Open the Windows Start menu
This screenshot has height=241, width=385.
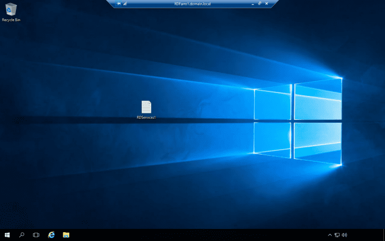[7, 235]
